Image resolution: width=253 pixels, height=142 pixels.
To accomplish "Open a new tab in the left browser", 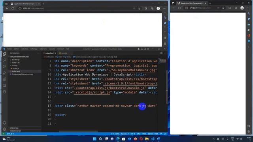I will point(43,4).
